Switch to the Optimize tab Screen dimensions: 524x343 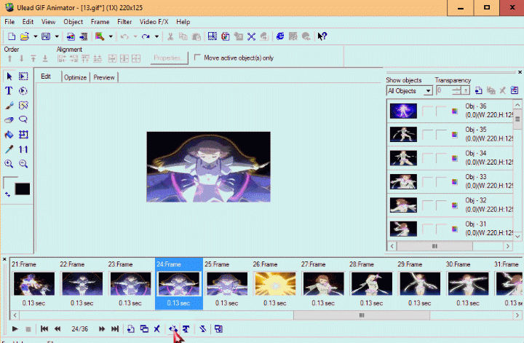pos(75,77)
